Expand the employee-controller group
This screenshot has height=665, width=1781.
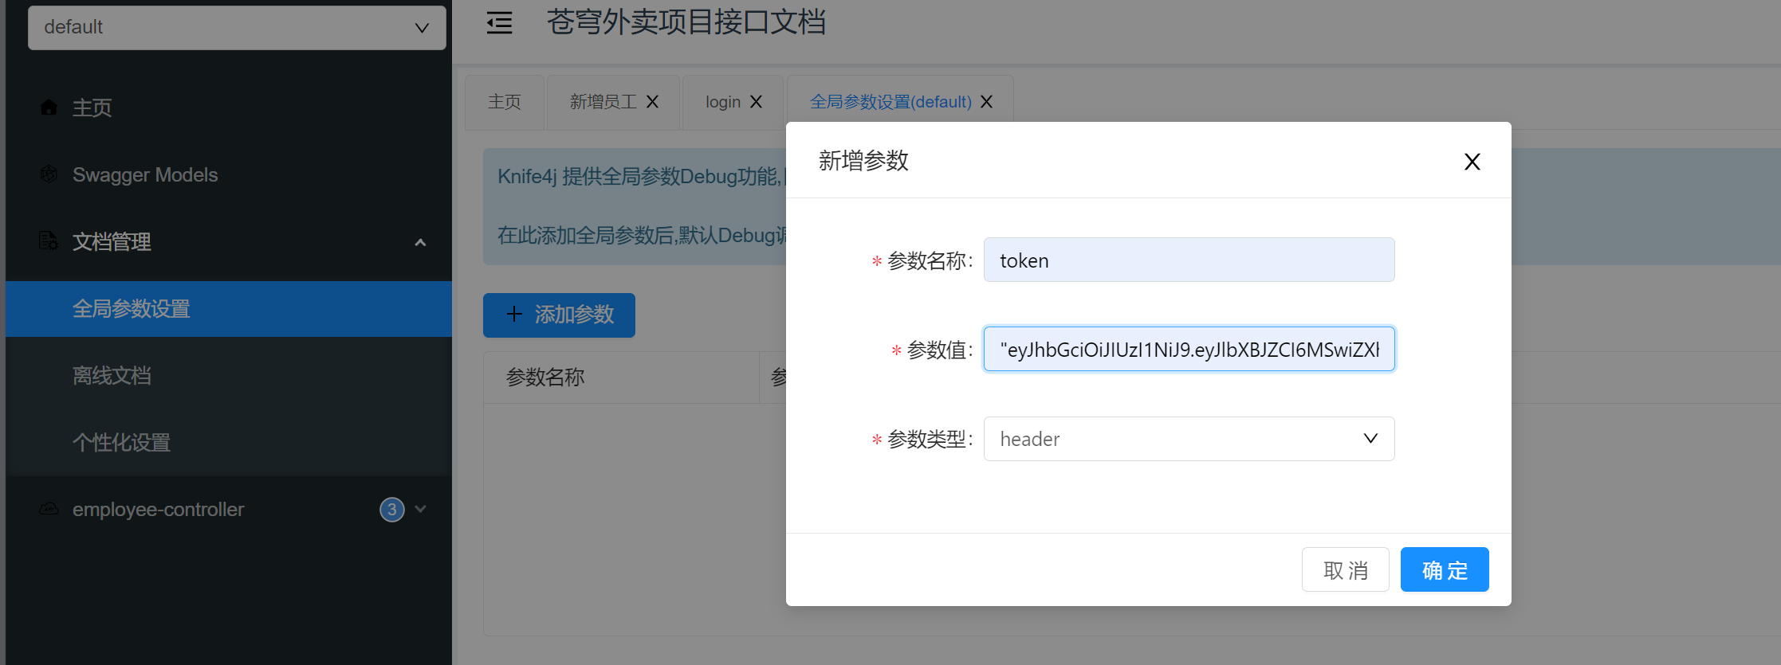[x=421, y=509]
